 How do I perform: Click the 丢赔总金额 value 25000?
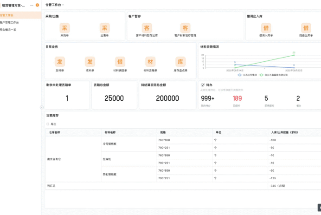114,98
